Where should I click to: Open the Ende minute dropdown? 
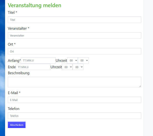[x=78, y=67]
